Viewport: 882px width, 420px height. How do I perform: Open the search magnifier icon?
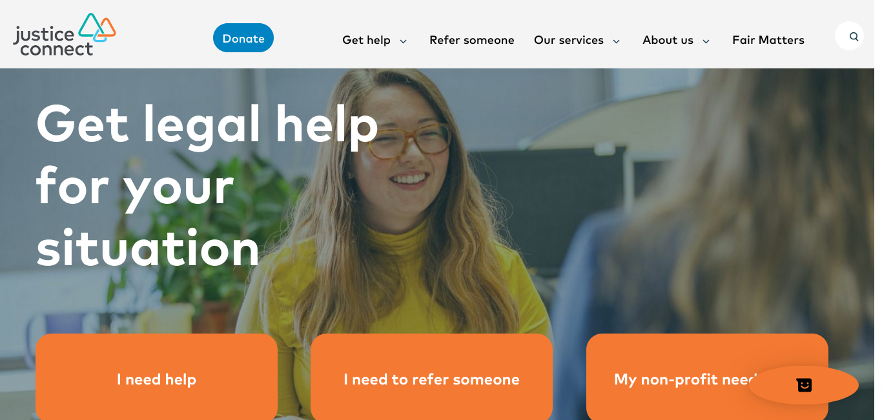tap(854, 37)
